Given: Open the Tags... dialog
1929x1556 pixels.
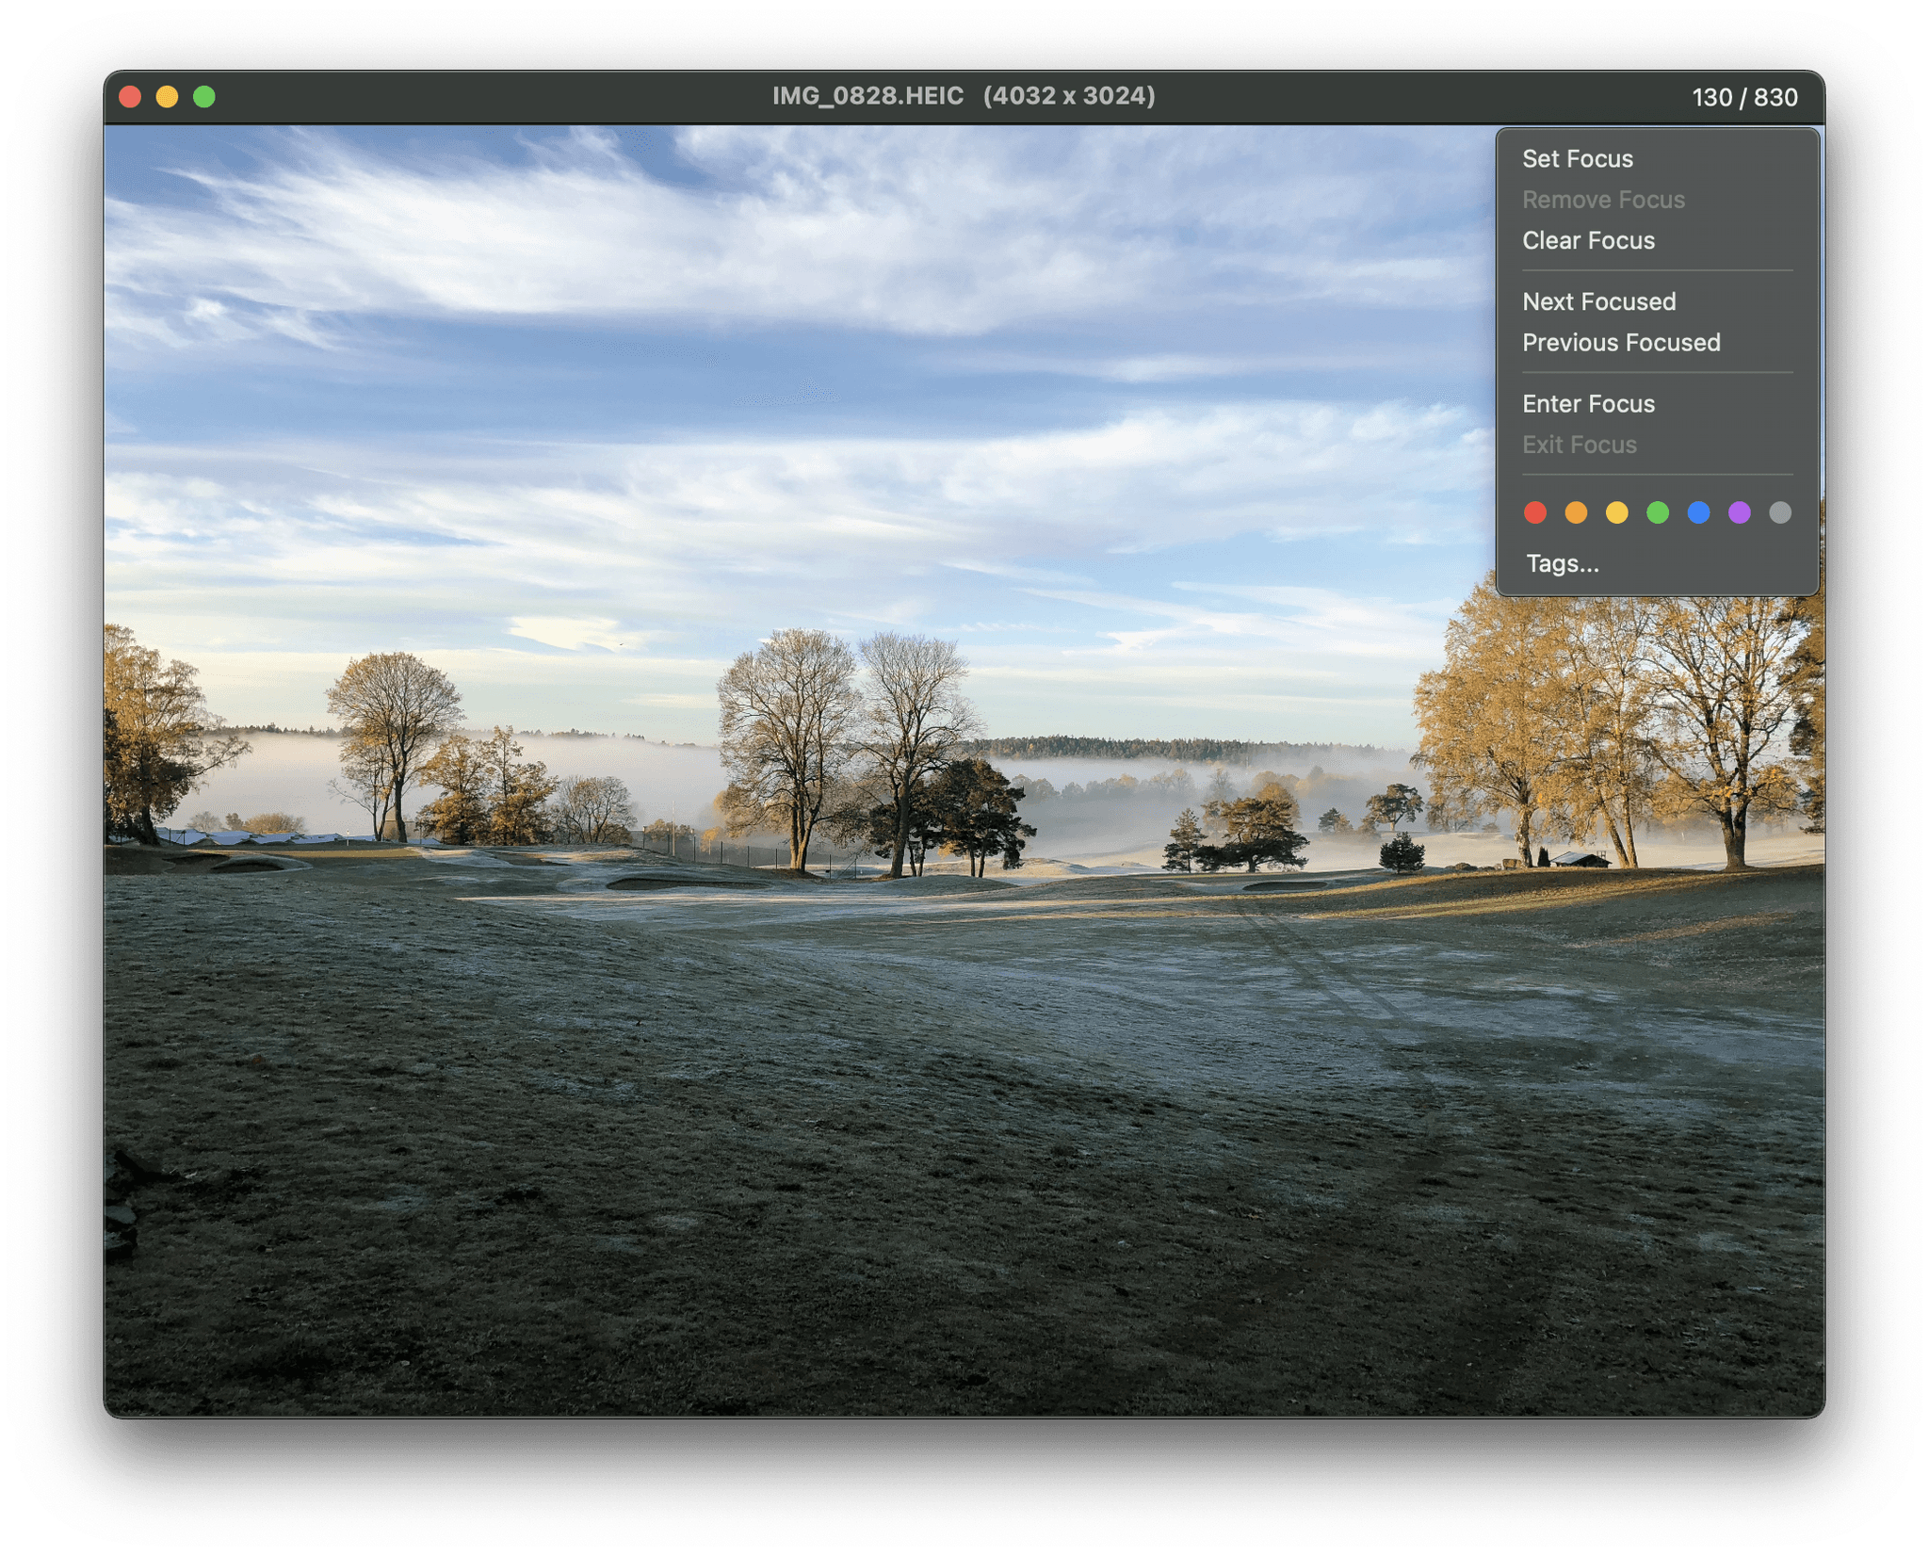Looking at the screenshot, I should point(1562,564).
